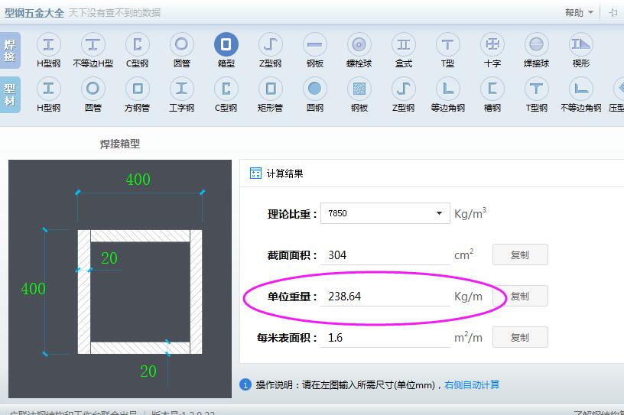Click the 截面面积 field showing 304
Image resolution: width=624 pixels, height=415 pixels.
point(385,255)
